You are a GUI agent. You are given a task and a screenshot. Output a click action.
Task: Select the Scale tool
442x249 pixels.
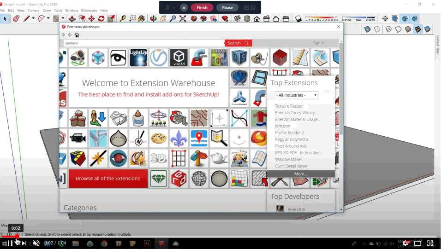(111, 19)
